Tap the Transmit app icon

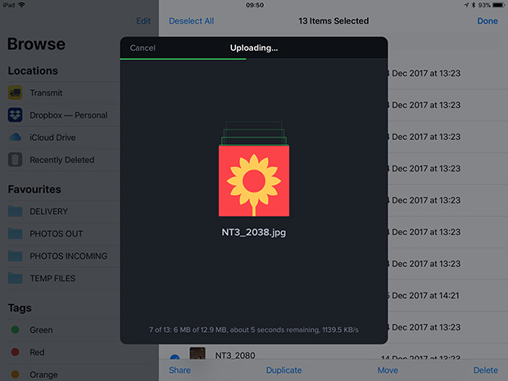(x=15, y=93)
